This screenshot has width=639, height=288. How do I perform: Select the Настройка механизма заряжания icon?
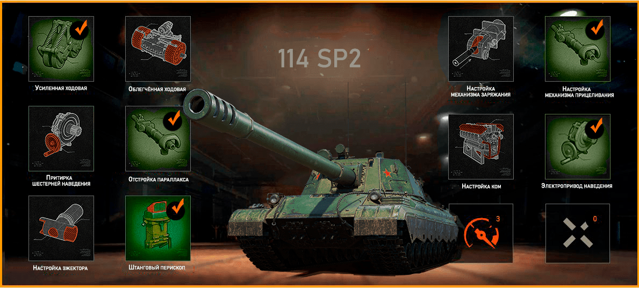[481, 48]
